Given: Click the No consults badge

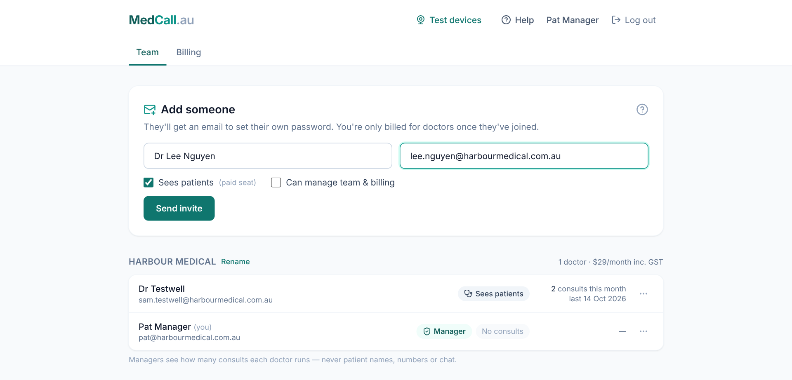Looking at the screenshot, I should coord(502,331).
